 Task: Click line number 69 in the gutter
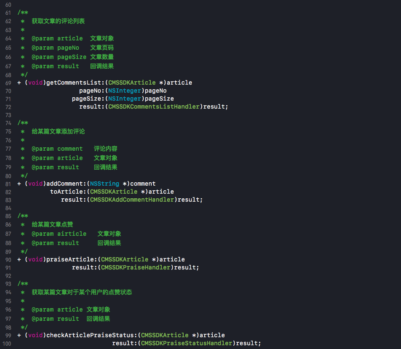click(x=8, y=83)
